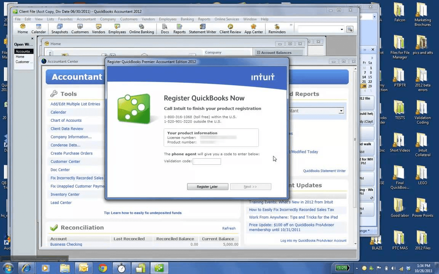Click the taskbar clock

point(423,268)
